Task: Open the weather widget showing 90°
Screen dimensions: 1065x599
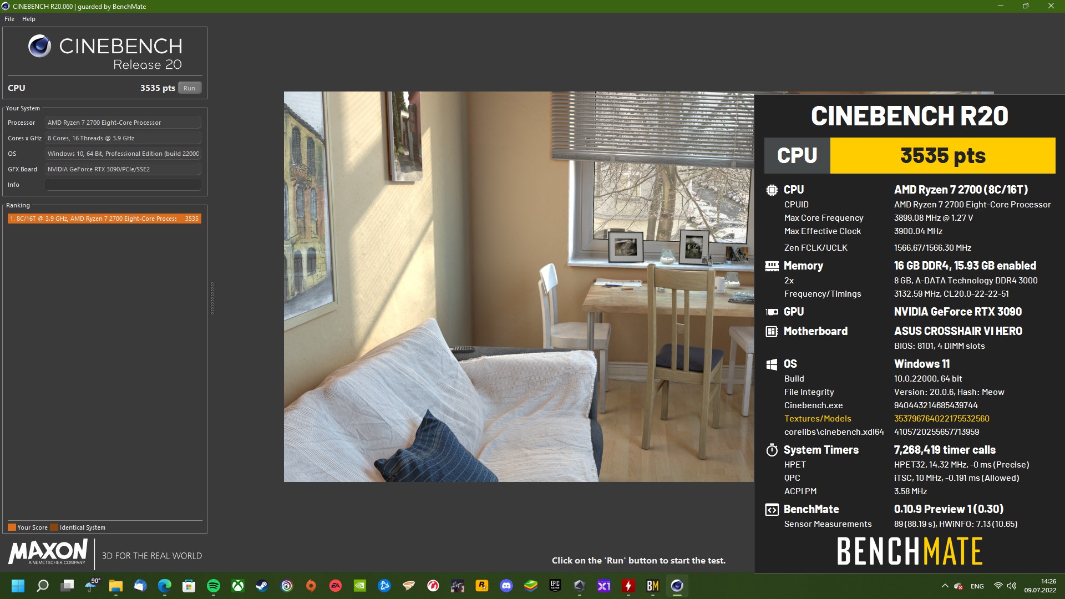Action: (x=92, y=585)
